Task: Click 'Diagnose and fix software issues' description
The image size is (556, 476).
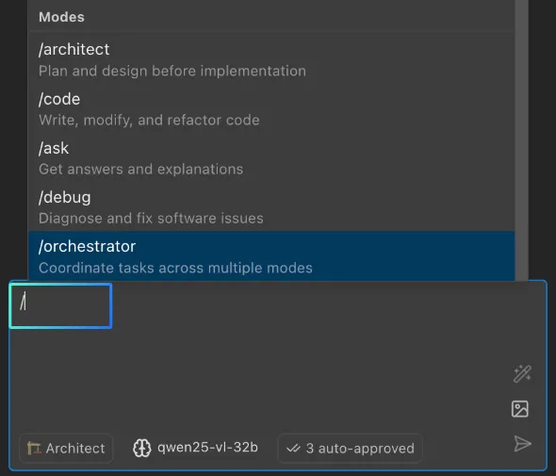Action: click(151, 219)
